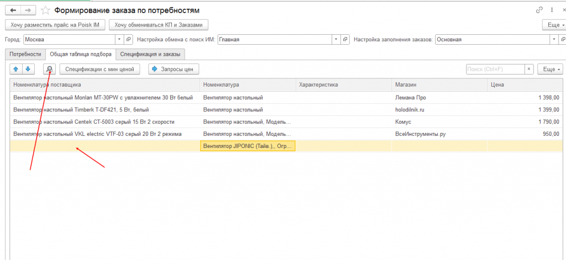Click the Вентилятор JIPONIC cell
Screen dimensions: 566x260
pyautogui.click(x=248, y=146)
